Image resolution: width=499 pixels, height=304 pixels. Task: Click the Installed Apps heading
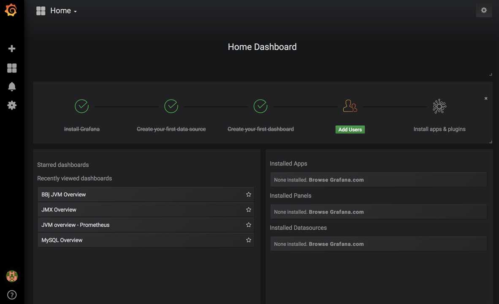tap(288, 164)
